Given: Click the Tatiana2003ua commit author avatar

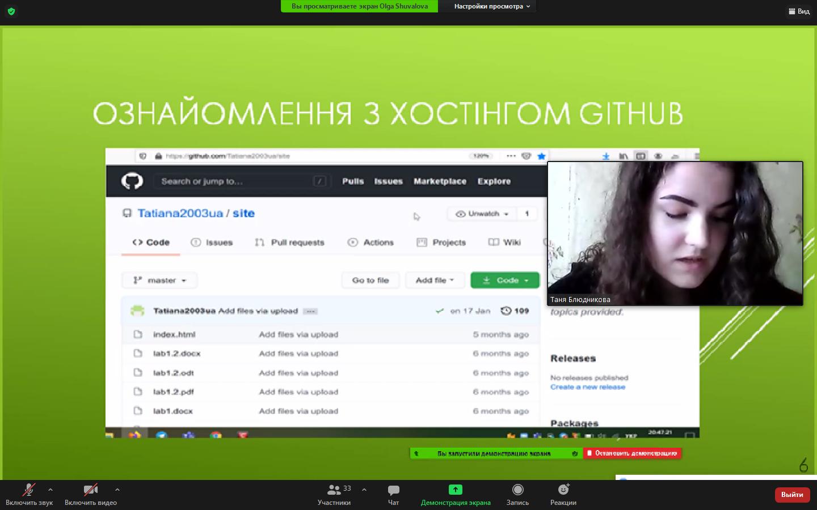Looking at the screenshot, I should pyautogui.click(x=137, y=311).
